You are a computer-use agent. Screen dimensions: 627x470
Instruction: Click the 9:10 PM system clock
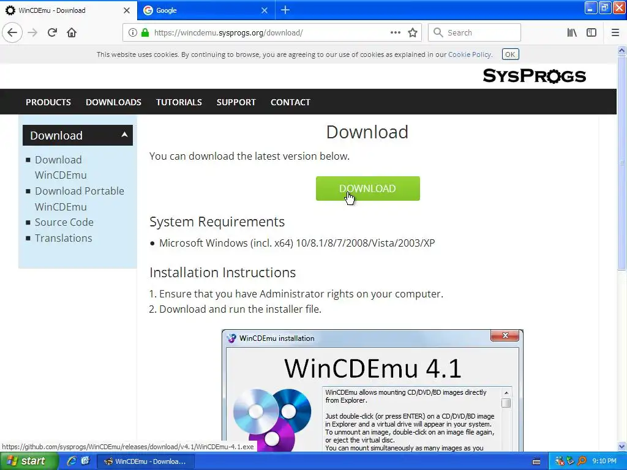(x=604, y=461)
